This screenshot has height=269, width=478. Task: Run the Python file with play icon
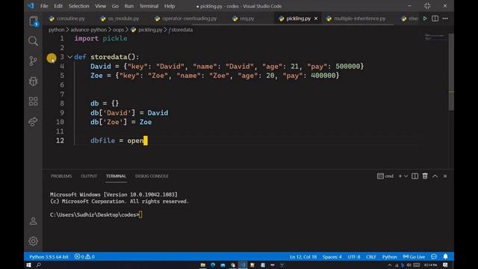pos(425,19)
